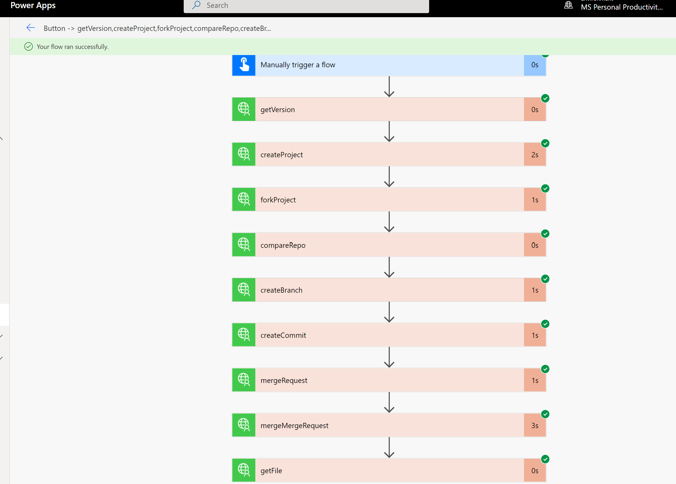Click the HTTP icon on getVersion step
This screenshot has width=676, height=484.
click(x=243, y=109)
